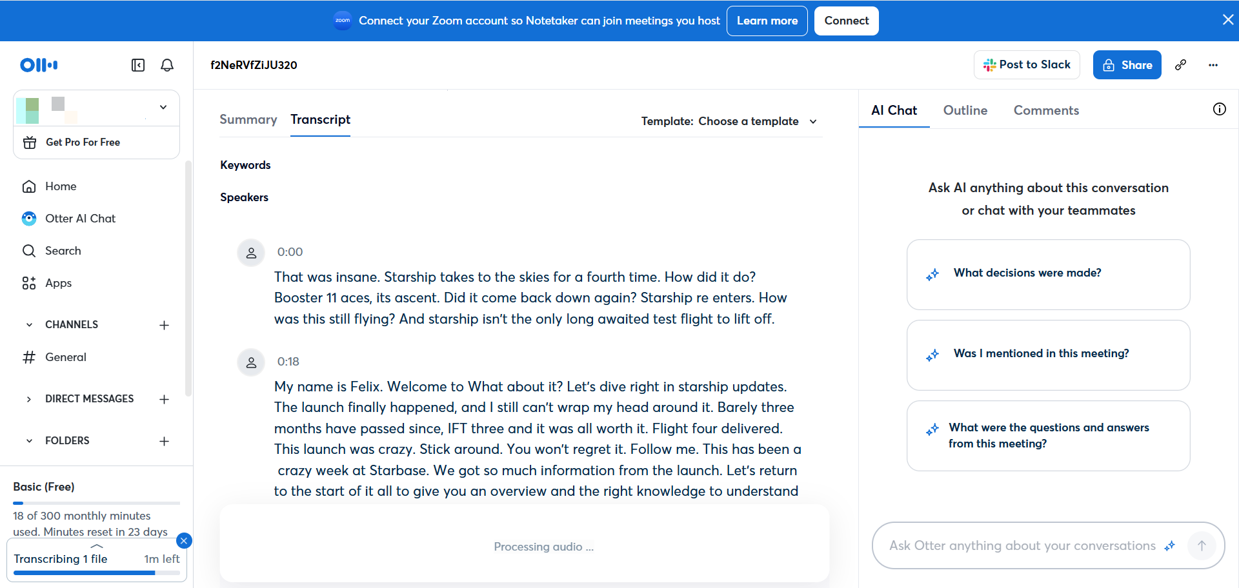The width and height of the screenshot is (1239, 588).
Task: Click the speaker avatar at timestamp 0:00
Action: click(x=251, y=252)
